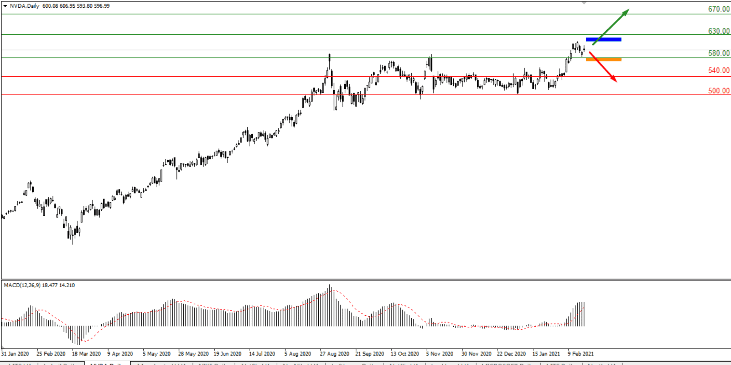The image size is (731, 365).
Task: Select the red downward arrow object
Action: (603, 67)
